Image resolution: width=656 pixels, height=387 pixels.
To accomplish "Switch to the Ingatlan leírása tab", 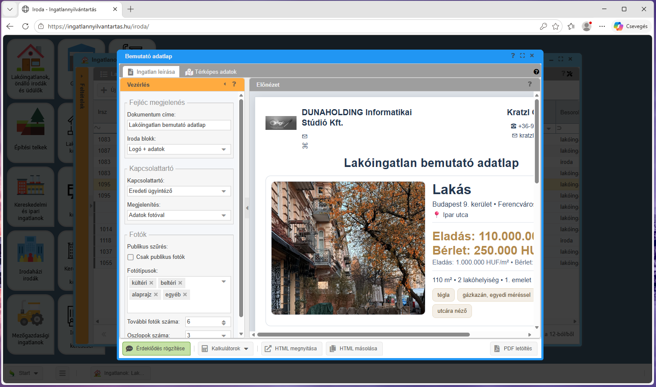I will 151,72.
